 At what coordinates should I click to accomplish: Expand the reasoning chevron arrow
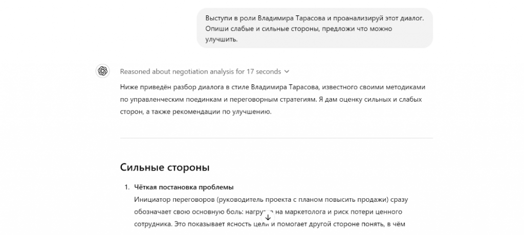coord(287,72)
